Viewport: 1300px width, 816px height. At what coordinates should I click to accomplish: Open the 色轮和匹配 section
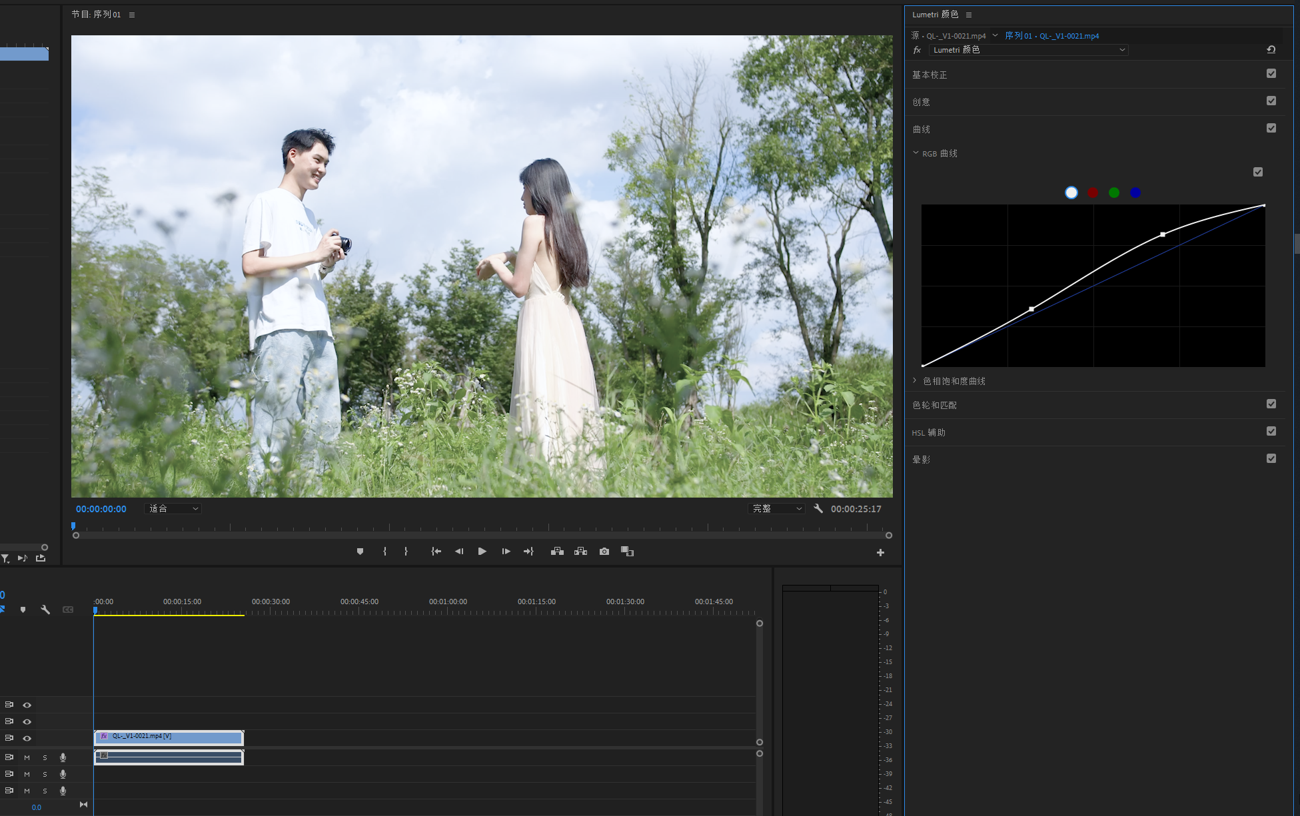click(934, 405)
